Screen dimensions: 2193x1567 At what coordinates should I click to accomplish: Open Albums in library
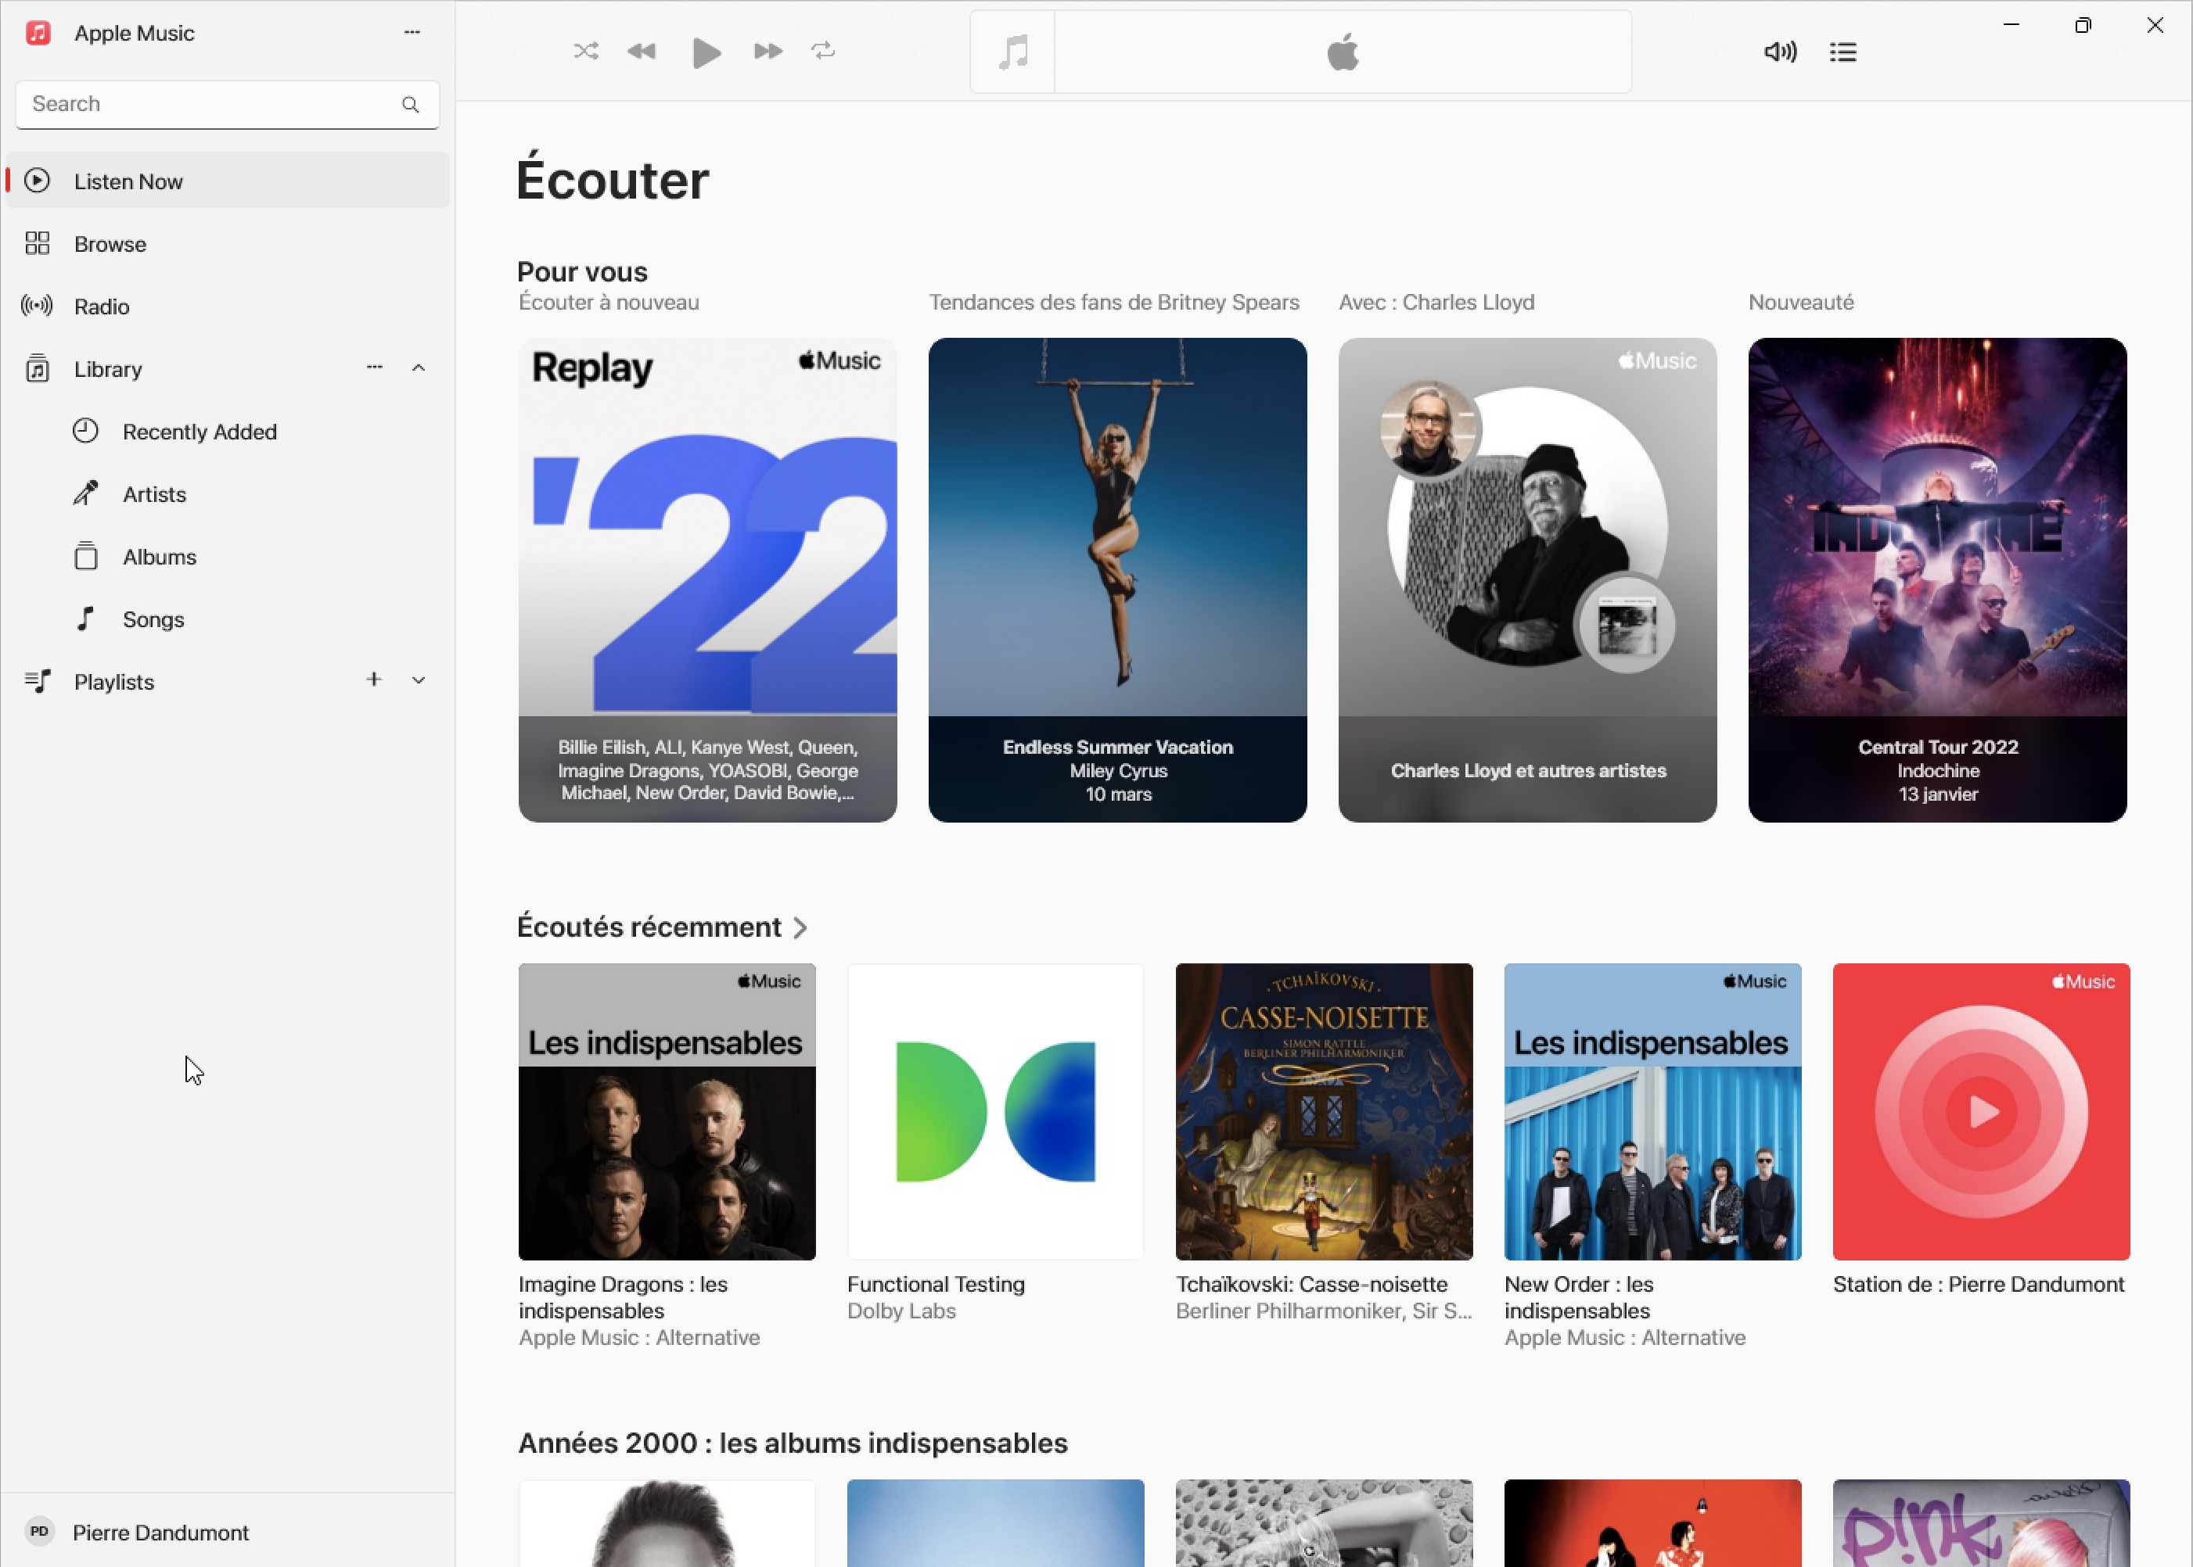(228, 557)
